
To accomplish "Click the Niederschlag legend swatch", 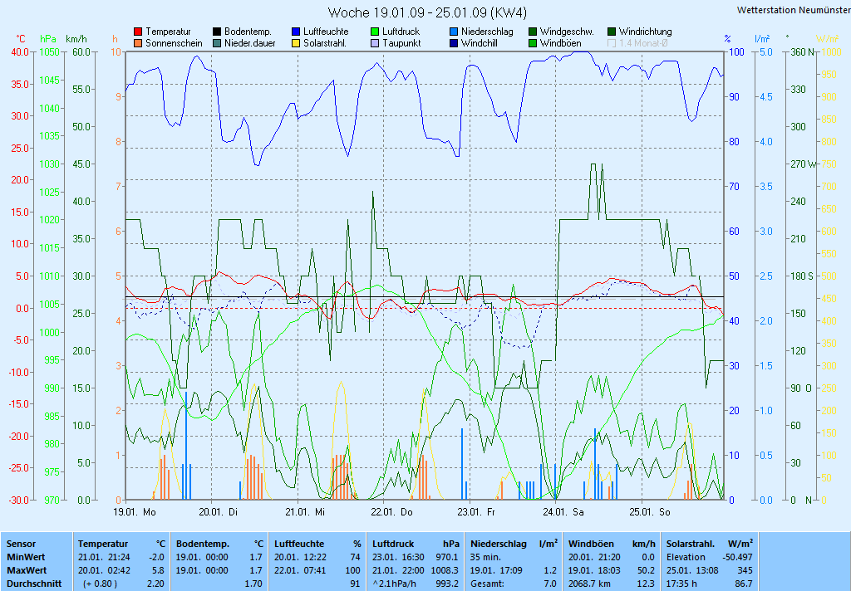I will click(454, 32).
